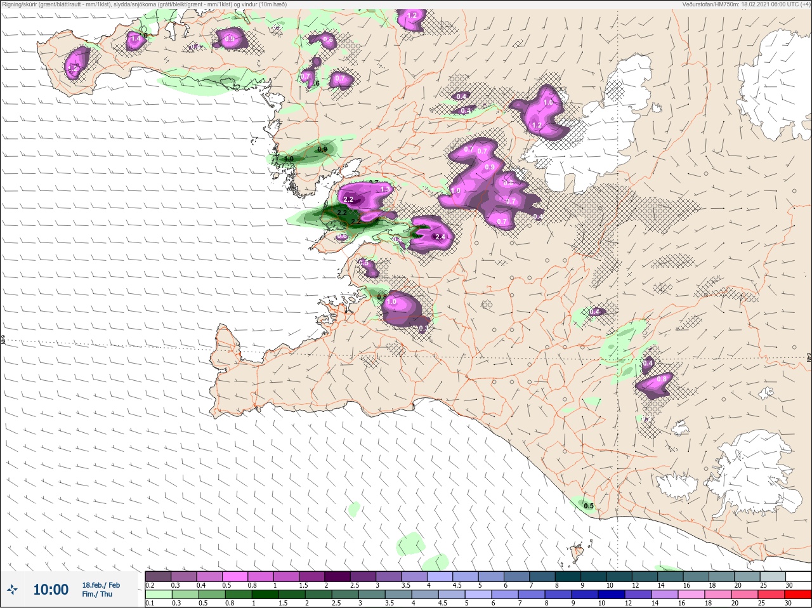812x608 pixels.
Task: Click the wind rose icon beside 10:00
Action: [11, 590]
